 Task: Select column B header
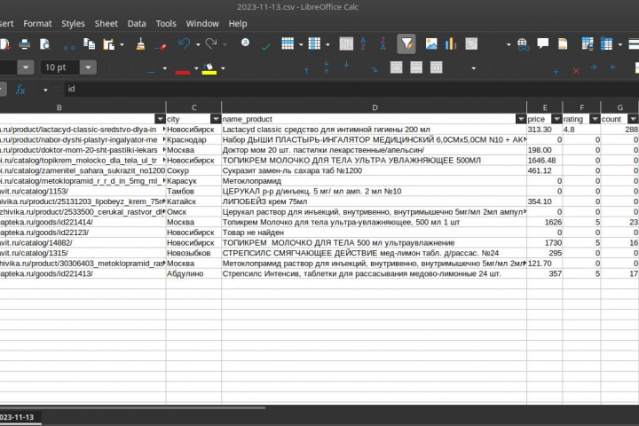coord(59,107)
